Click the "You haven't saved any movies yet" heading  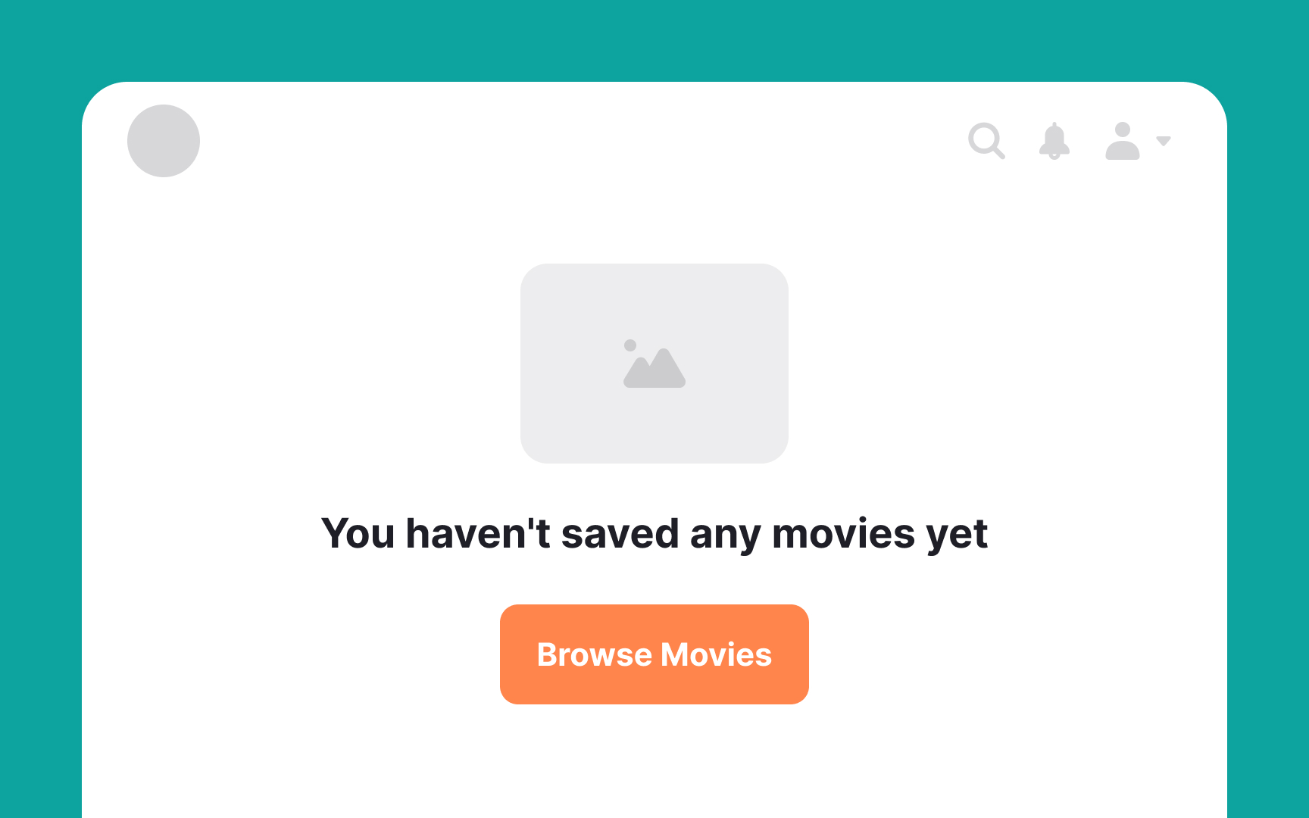pyautogui.click(x=654, y=533)
